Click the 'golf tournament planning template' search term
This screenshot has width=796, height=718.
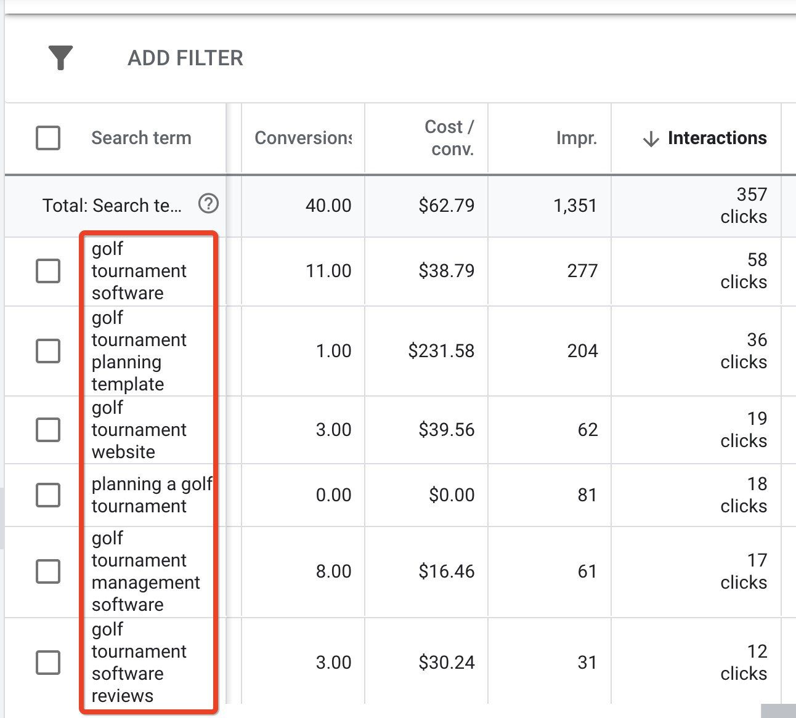coord(139,351)
